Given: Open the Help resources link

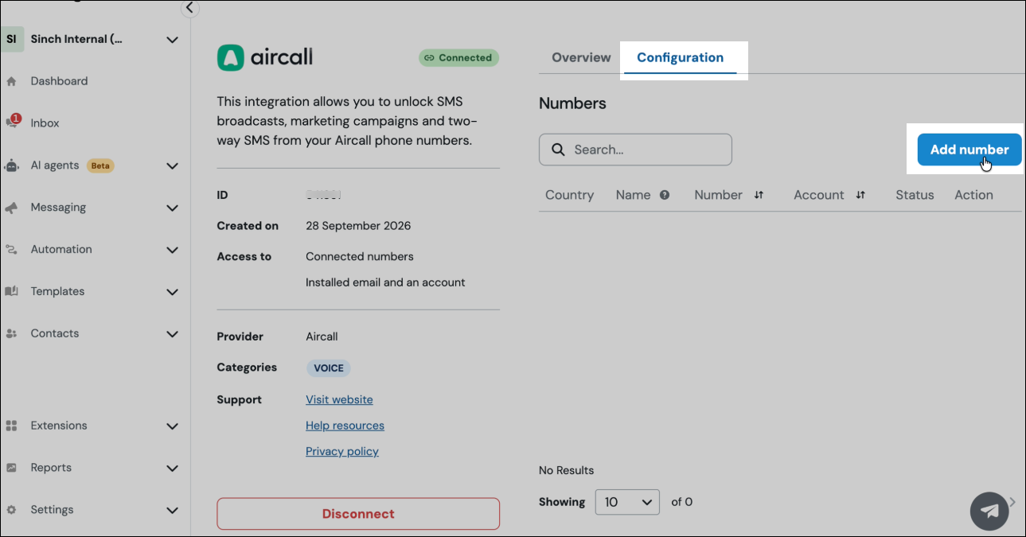Looking at the screenshot, I should pos(345,426).
